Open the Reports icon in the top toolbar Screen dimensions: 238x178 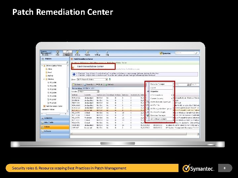click(x=87, y=53)
